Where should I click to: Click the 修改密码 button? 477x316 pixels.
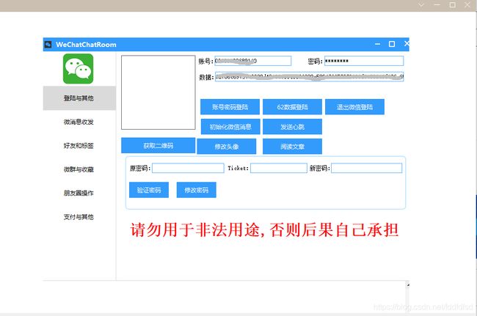click(x=196, y=190)
